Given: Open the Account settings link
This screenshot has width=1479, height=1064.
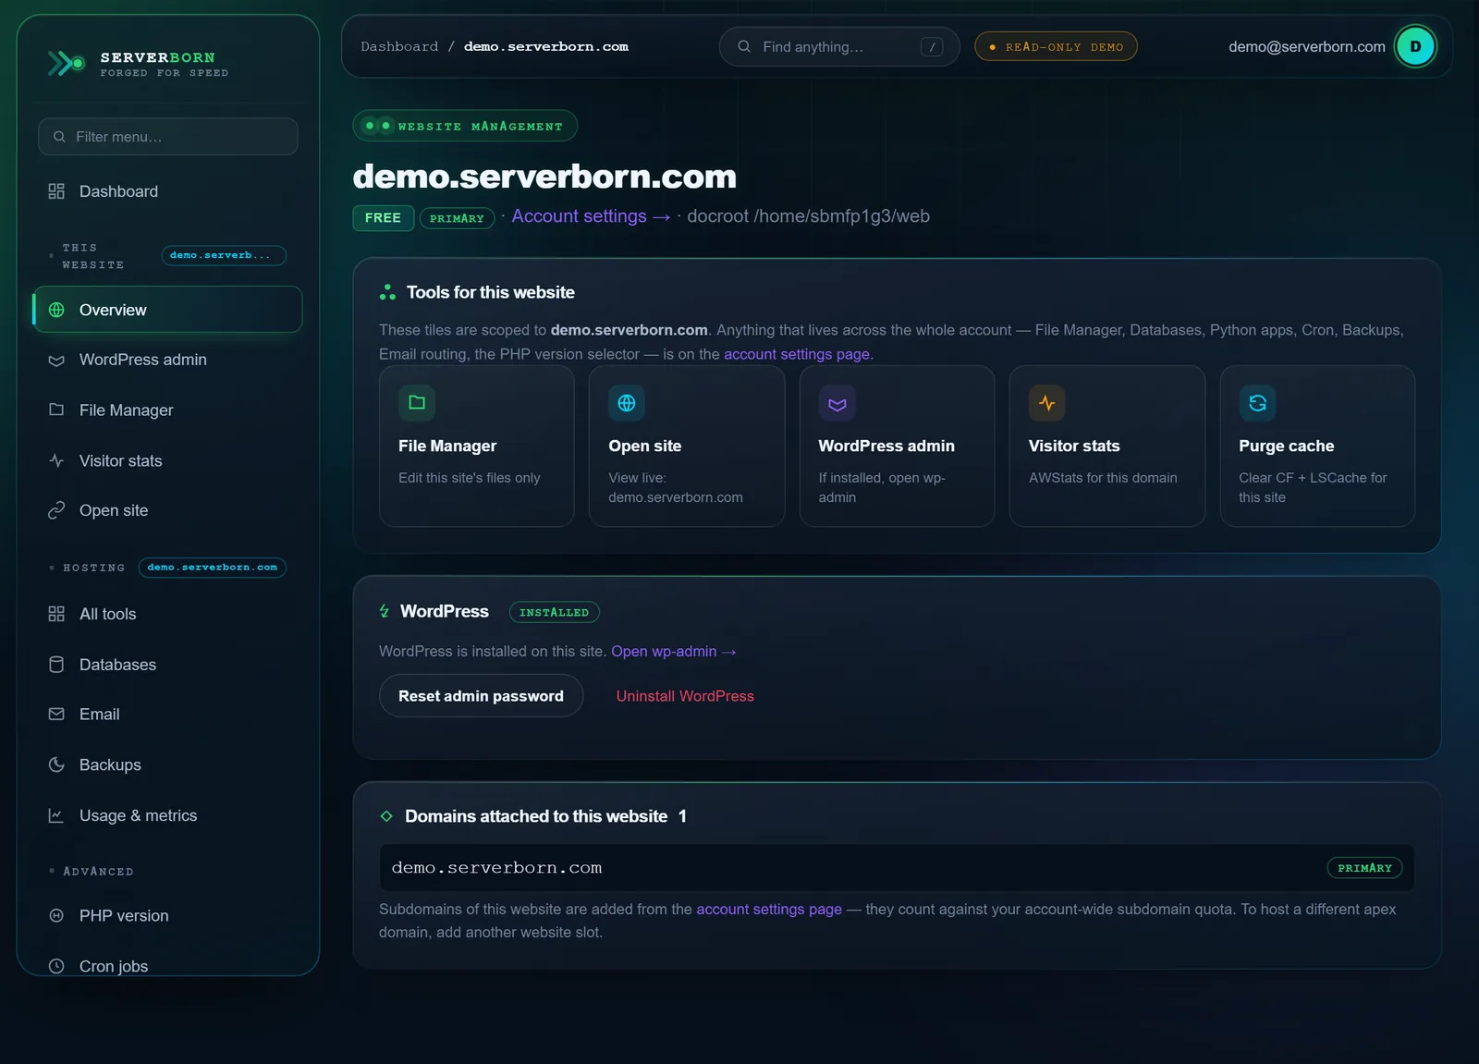Looking at the screenshot, I should point(591,216).
